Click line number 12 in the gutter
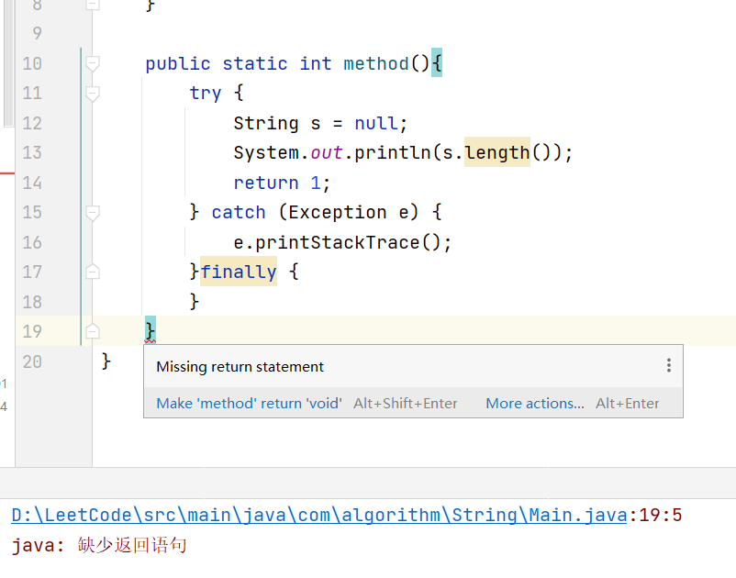The width and height of the screenshot is (736, 578). click(32, 123)
